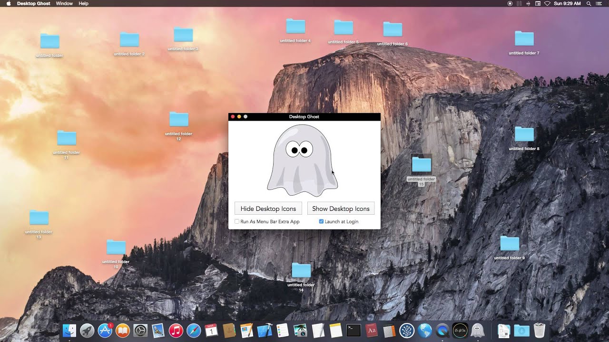Select 'untitled folder 9' on desktop
The image size is (609, 342).
point(510,247)
